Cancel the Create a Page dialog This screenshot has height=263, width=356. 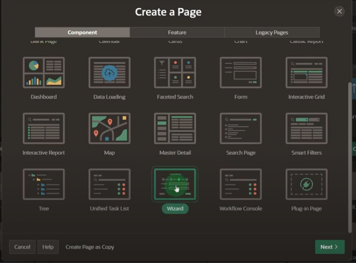point(22,247)
